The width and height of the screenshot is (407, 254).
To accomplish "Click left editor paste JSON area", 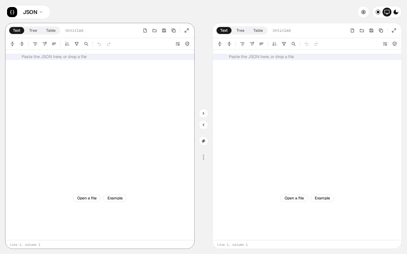I will tap(100, 57).
